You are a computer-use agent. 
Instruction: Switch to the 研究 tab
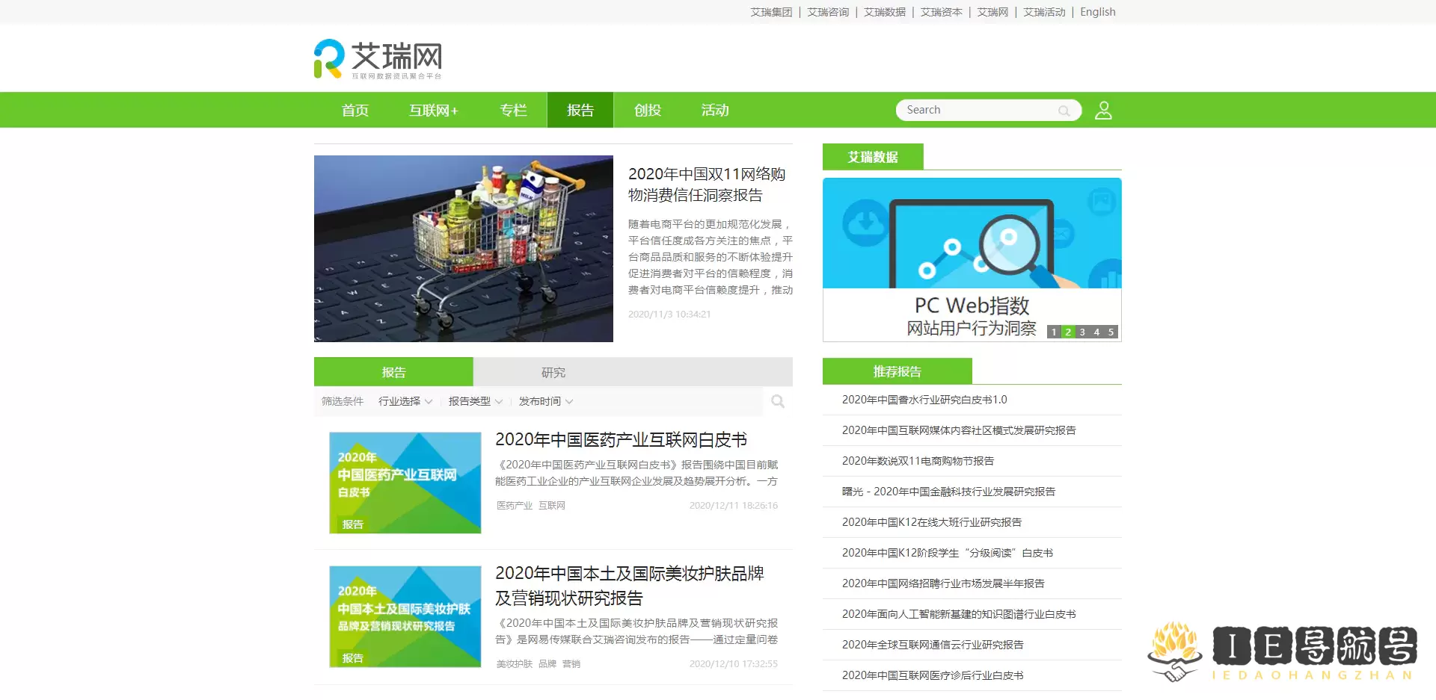pyautogui.click(x=553, y=372)
